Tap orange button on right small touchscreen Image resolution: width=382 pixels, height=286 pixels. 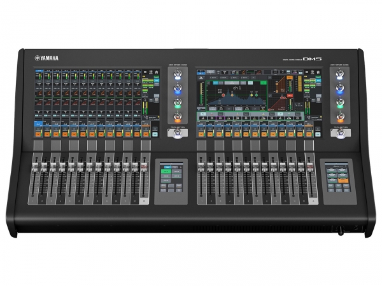point(343,181)
